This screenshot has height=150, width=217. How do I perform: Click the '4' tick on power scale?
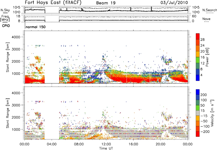tap(202, 75)
